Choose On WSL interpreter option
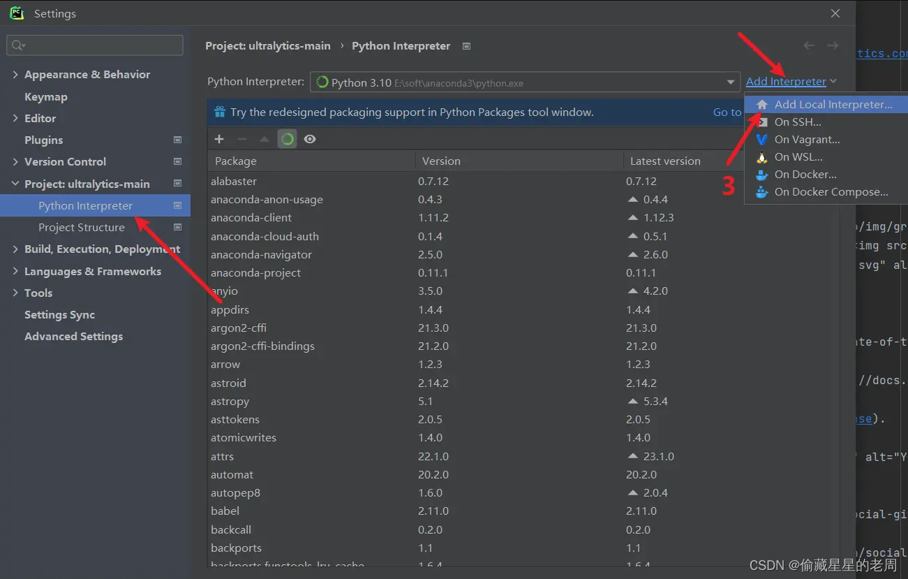The image size is (908, 579). [826, 157]
